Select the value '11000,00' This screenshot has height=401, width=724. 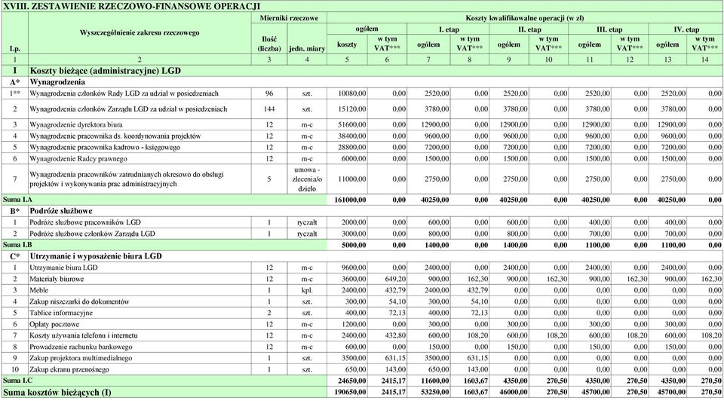(352, 179)
